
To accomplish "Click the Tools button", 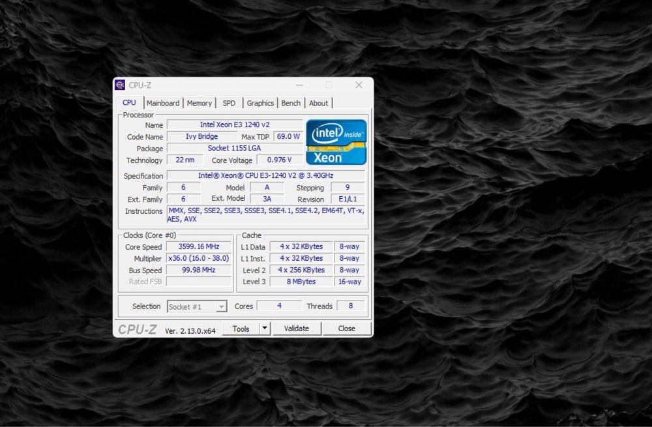I will [241, 329].
